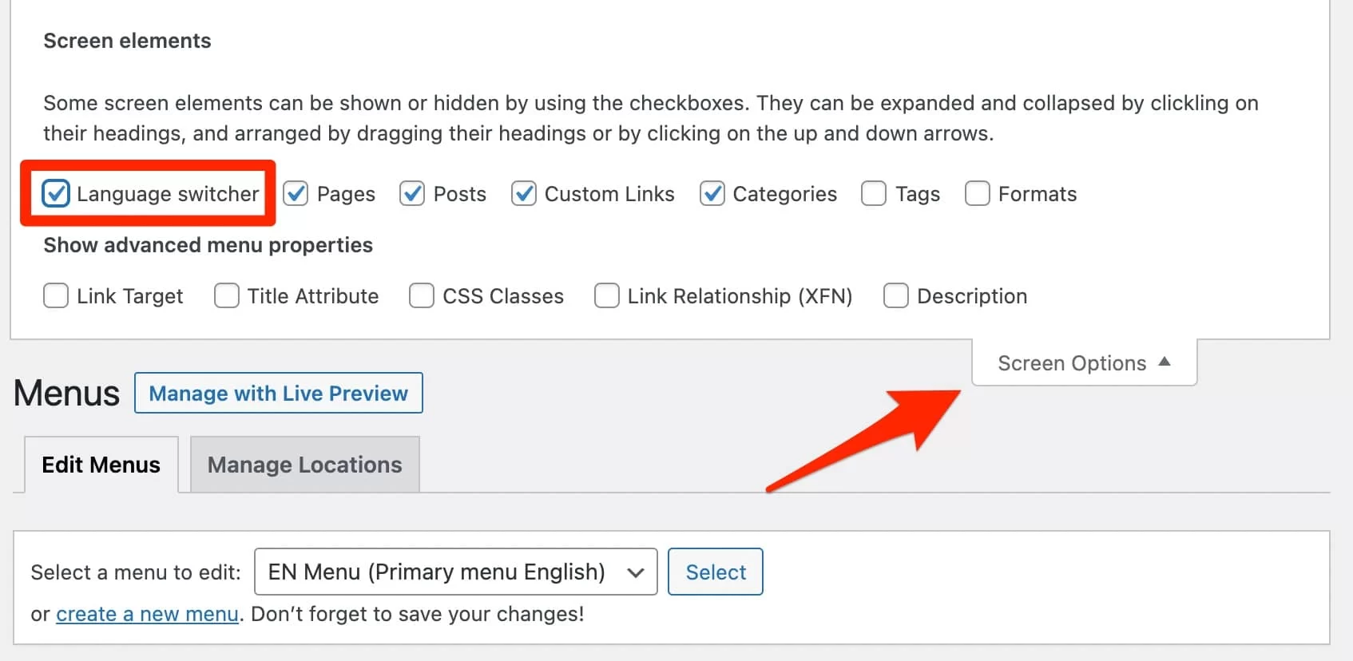Select the Edit Menus tab
The image size is (1353, 661).
(x=101, y=464)
